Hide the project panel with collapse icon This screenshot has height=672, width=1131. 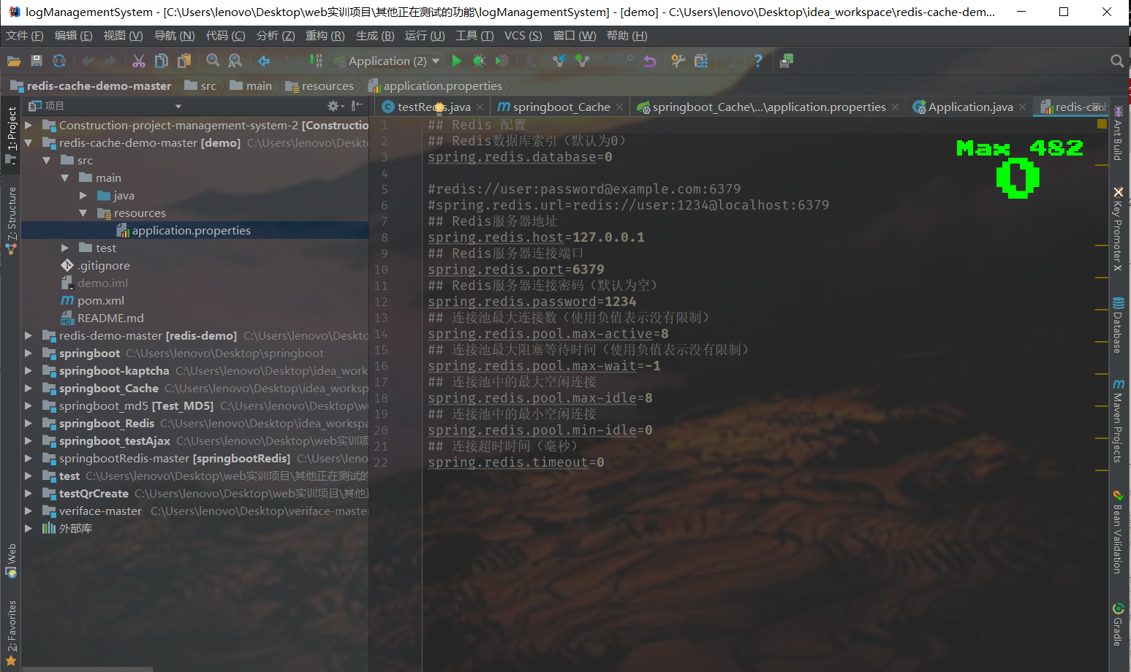coord(358,107)
